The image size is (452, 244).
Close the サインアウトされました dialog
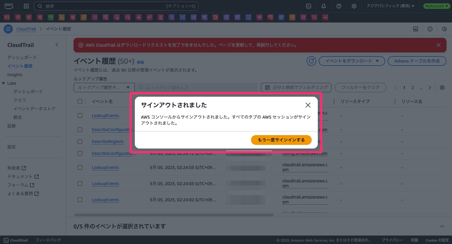click(x=308, y=105)
